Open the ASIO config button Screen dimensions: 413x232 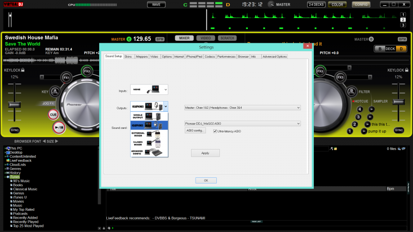coord(196,131)
